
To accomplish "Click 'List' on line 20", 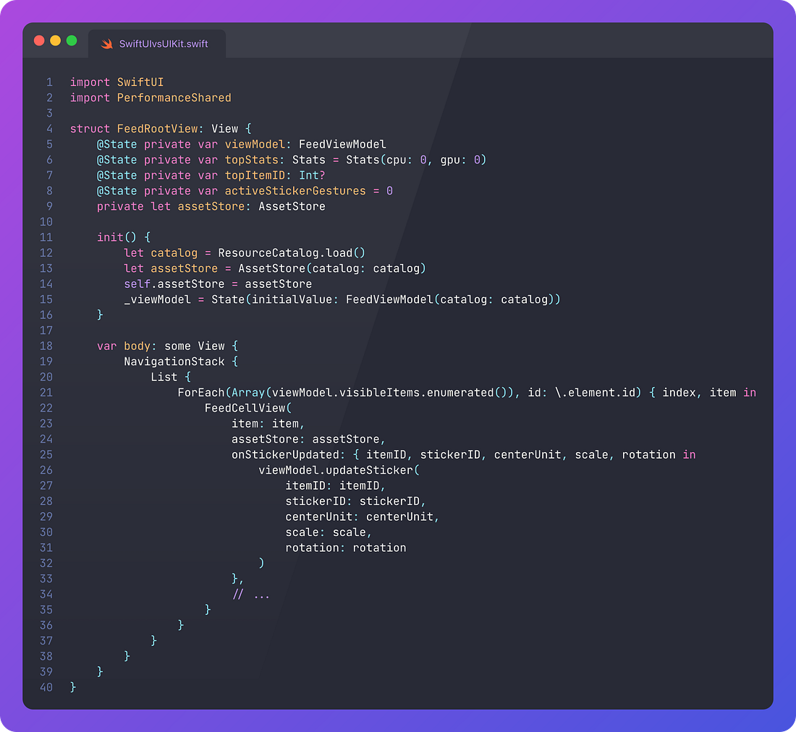I will coord(164,377).
